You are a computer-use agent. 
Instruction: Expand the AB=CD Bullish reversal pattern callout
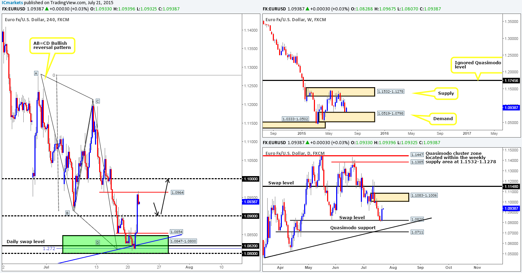click(x=52, y=45)
